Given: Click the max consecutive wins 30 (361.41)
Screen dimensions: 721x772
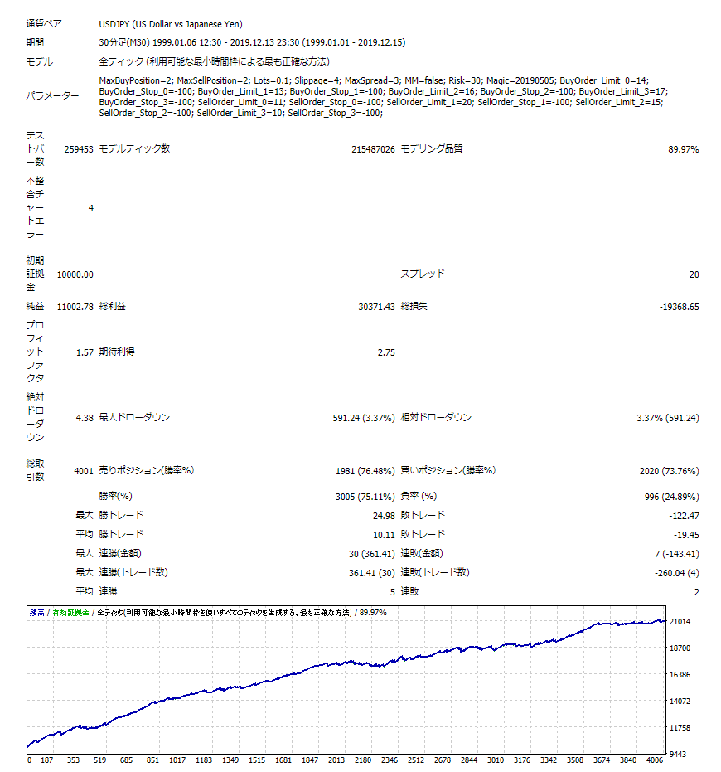Looking at the screenshot, I should [x=372, y=554].
